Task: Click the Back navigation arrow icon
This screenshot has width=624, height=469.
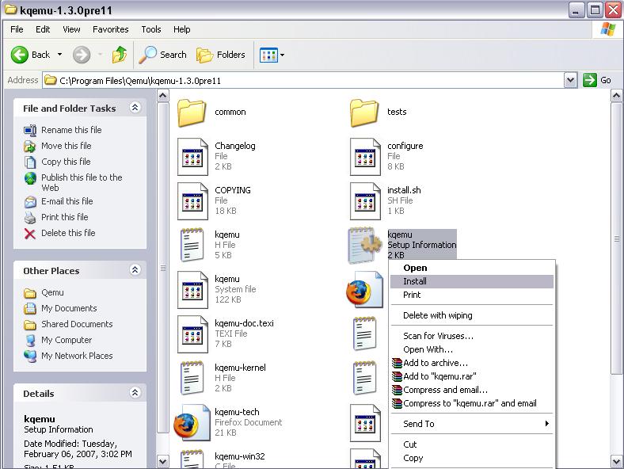Action: tap(21, 55)
